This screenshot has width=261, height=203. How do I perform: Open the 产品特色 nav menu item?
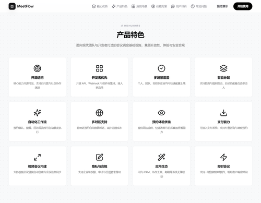tap(120, 6)
